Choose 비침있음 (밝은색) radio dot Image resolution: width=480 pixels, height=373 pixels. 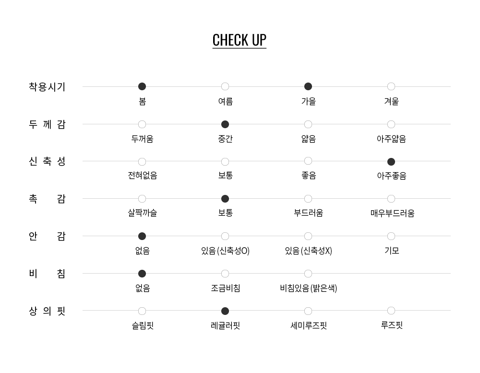click(308, 274)
